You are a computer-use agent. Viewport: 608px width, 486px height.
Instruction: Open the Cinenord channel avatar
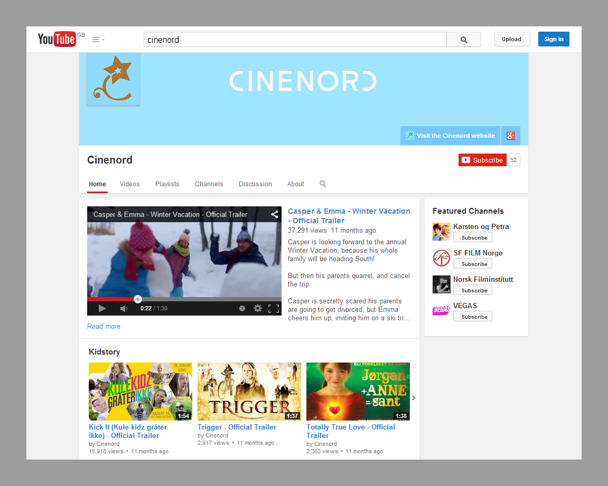point(114,79)
